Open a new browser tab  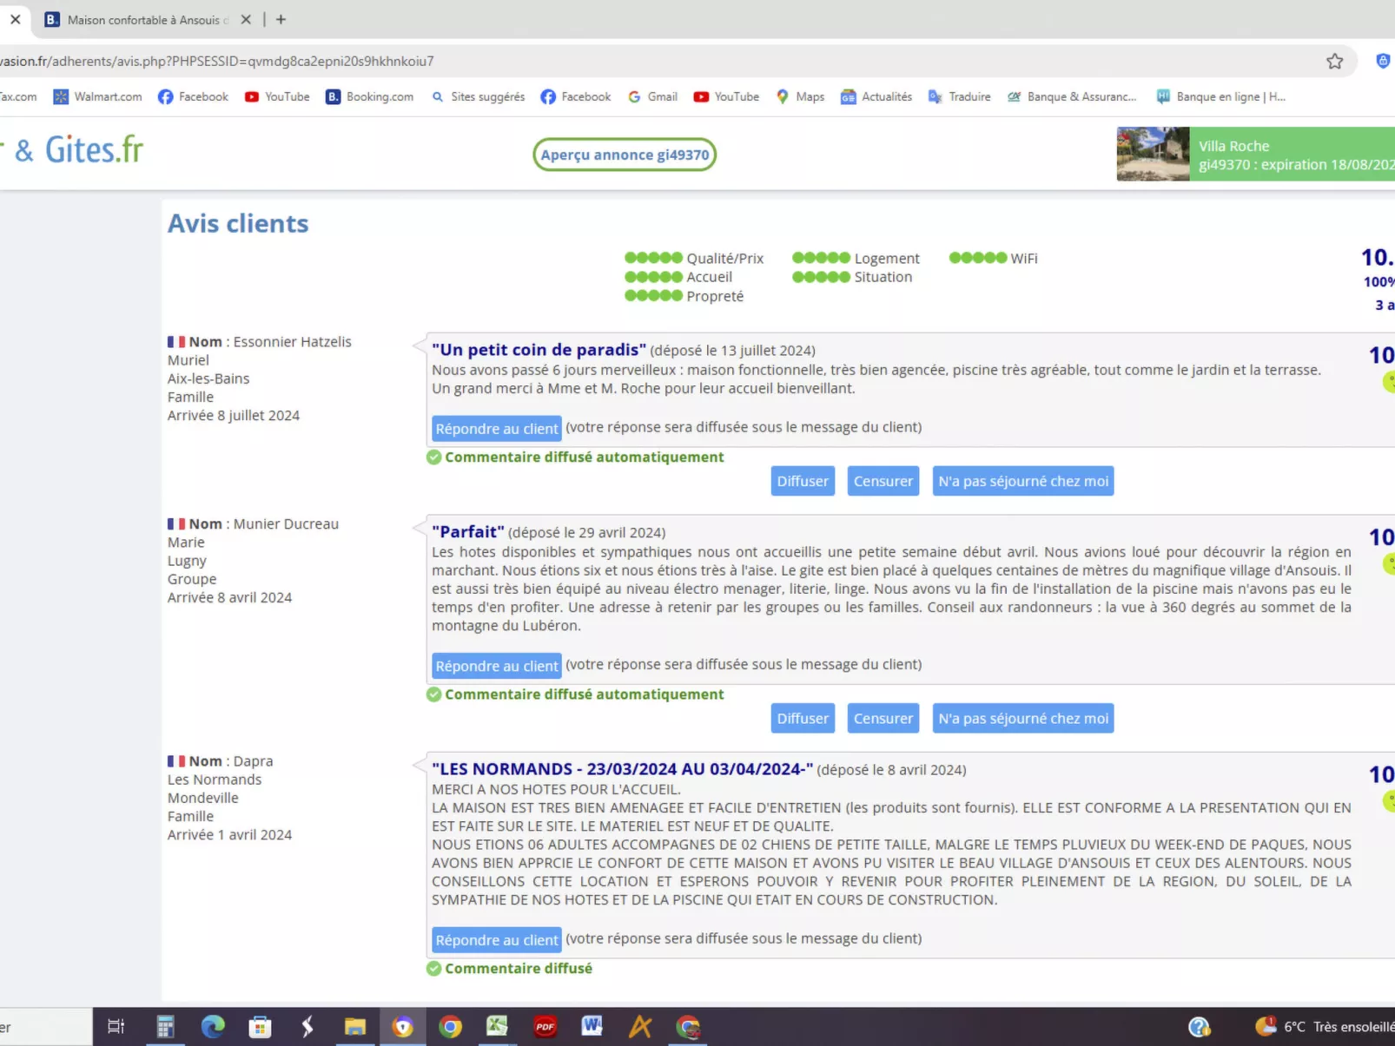281,19
